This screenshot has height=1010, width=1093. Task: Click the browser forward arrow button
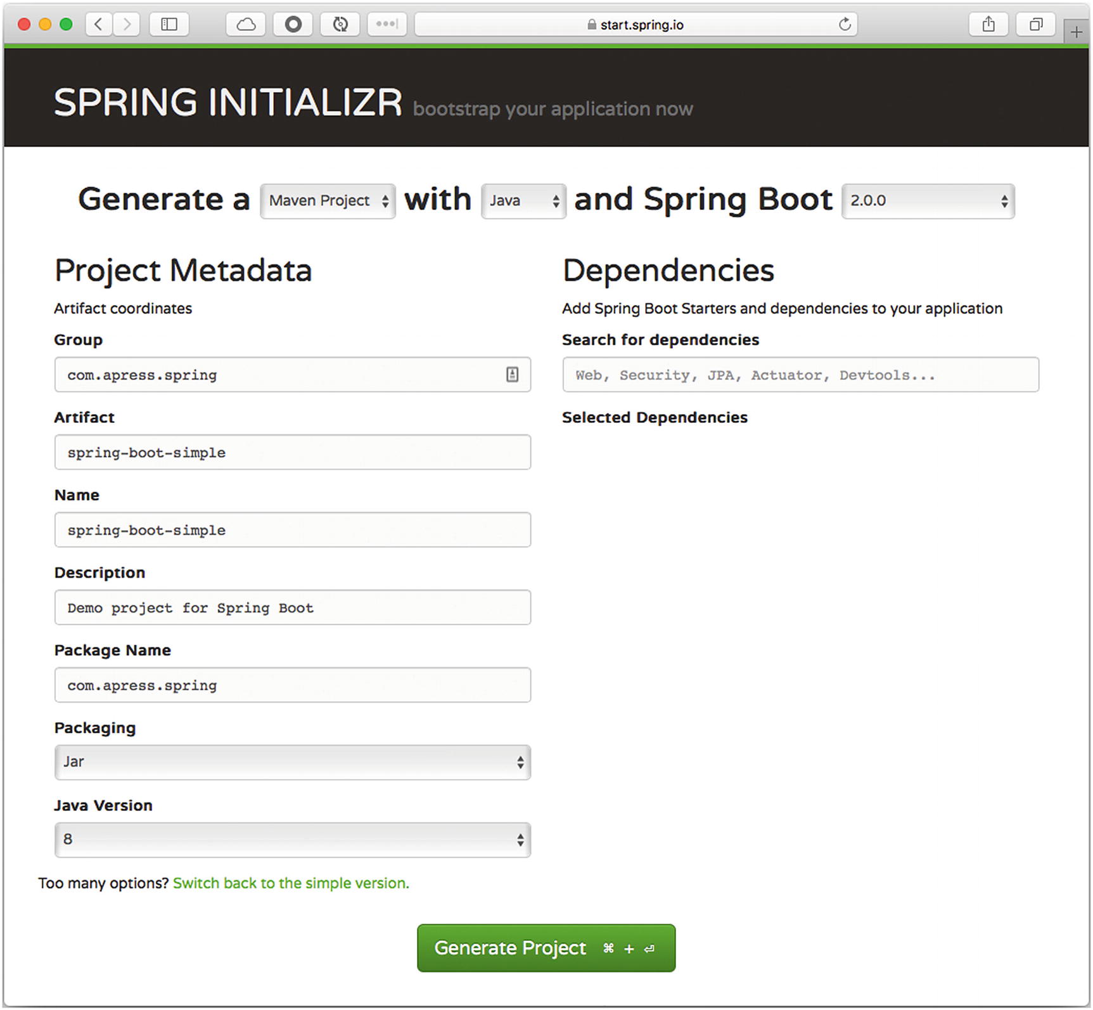pos(127,25)
